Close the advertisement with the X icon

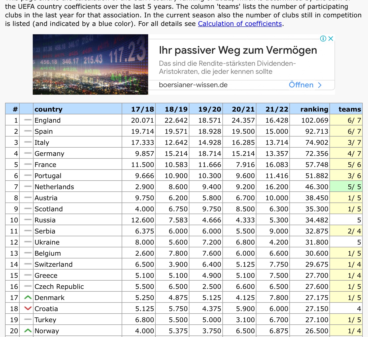(331, 39)
